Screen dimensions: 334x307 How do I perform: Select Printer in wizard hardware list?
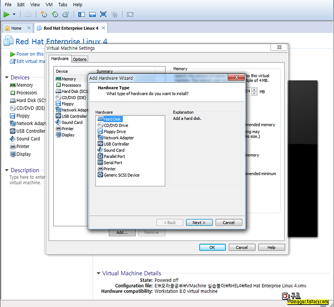(107, 169)
